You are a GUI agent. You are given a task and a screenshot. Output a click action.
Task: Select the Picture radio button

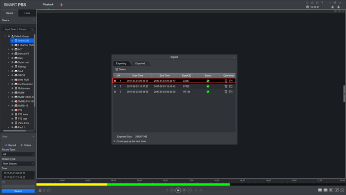tap(22, 145)
